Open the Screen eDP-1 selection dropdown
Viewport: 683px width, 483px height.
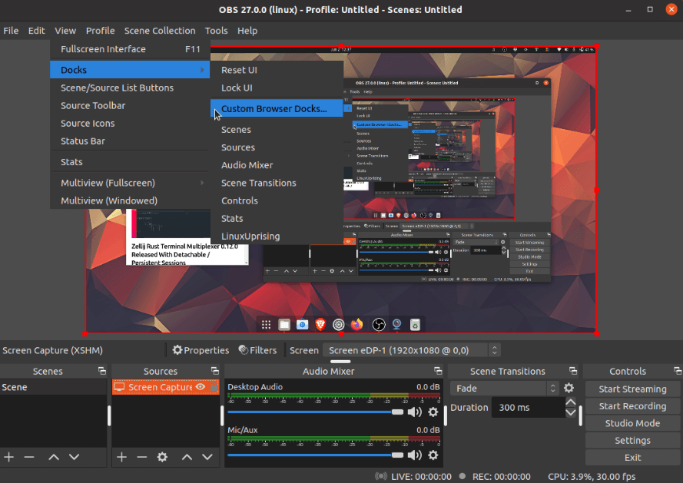[x=412, y=350]
